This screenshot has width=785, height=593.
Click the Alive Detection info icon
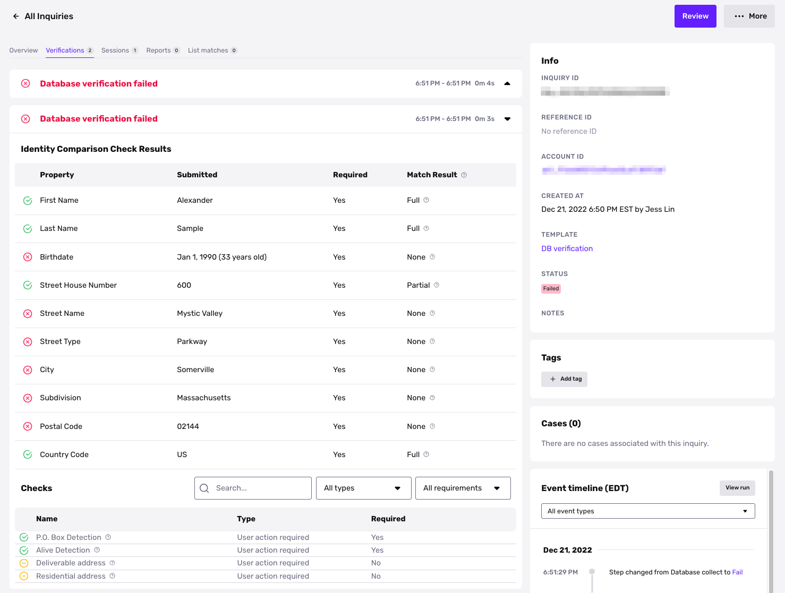pos(97,550)
